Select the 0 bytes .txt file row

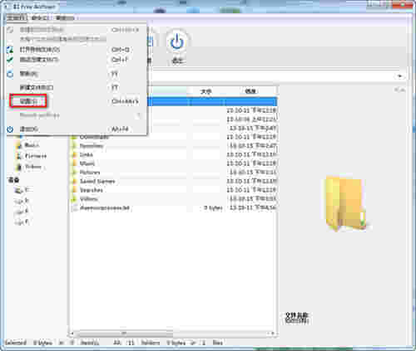pyautogui.click(x=173, y=208)
